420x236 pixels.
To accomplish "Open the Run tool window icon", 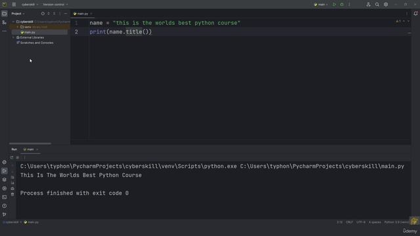I will coord(5,170).
